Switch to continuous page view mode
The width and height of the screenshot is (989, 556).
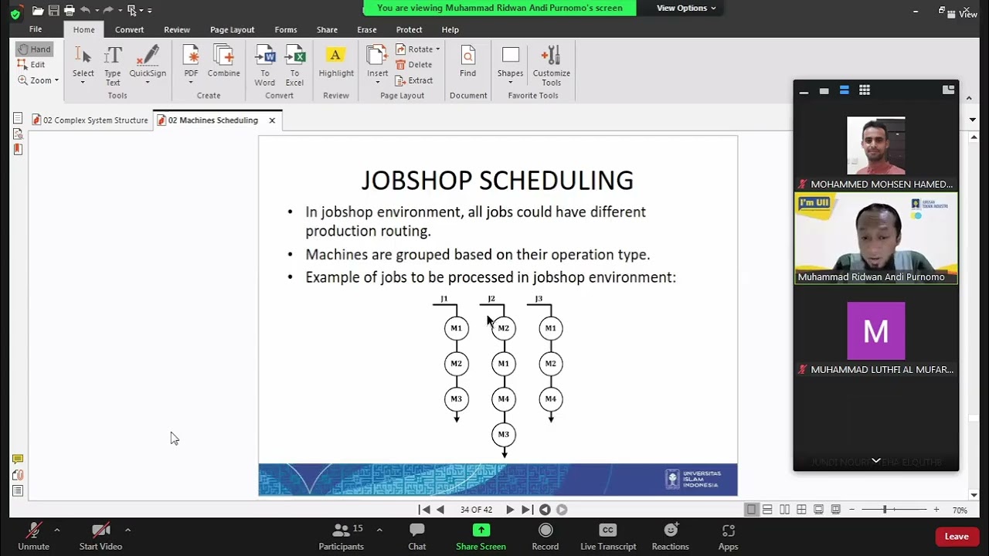767,510
